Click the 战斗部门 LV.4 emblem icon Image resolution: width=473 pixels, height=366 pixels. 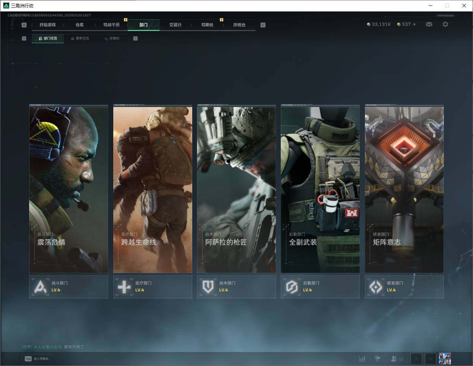[40, 287]
